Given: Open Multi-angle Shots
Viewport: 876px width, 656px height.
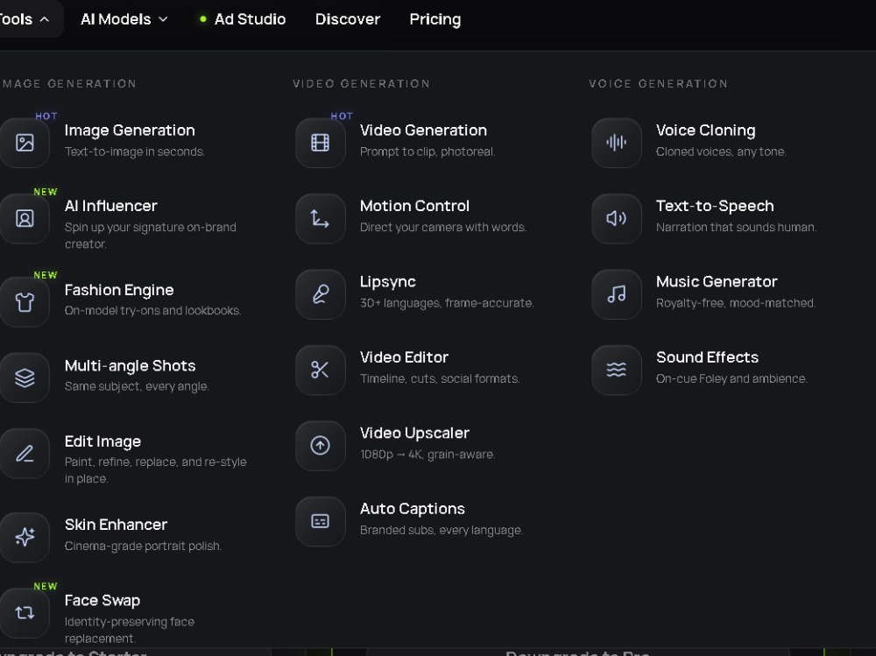Looking at the screenshot, I should point(131,365).
